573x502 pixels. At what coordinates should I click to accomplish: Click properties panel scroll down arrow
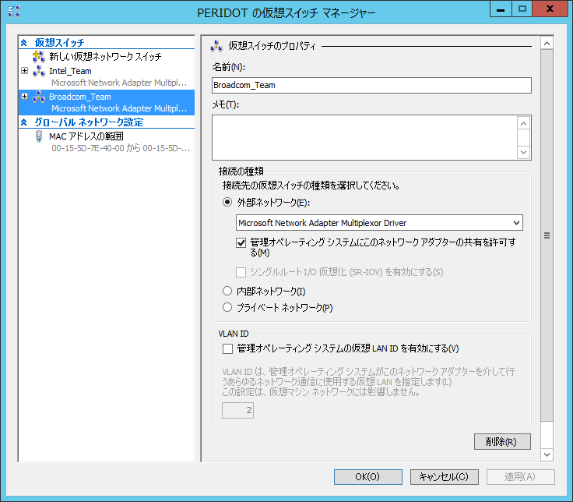coord(547,454)
